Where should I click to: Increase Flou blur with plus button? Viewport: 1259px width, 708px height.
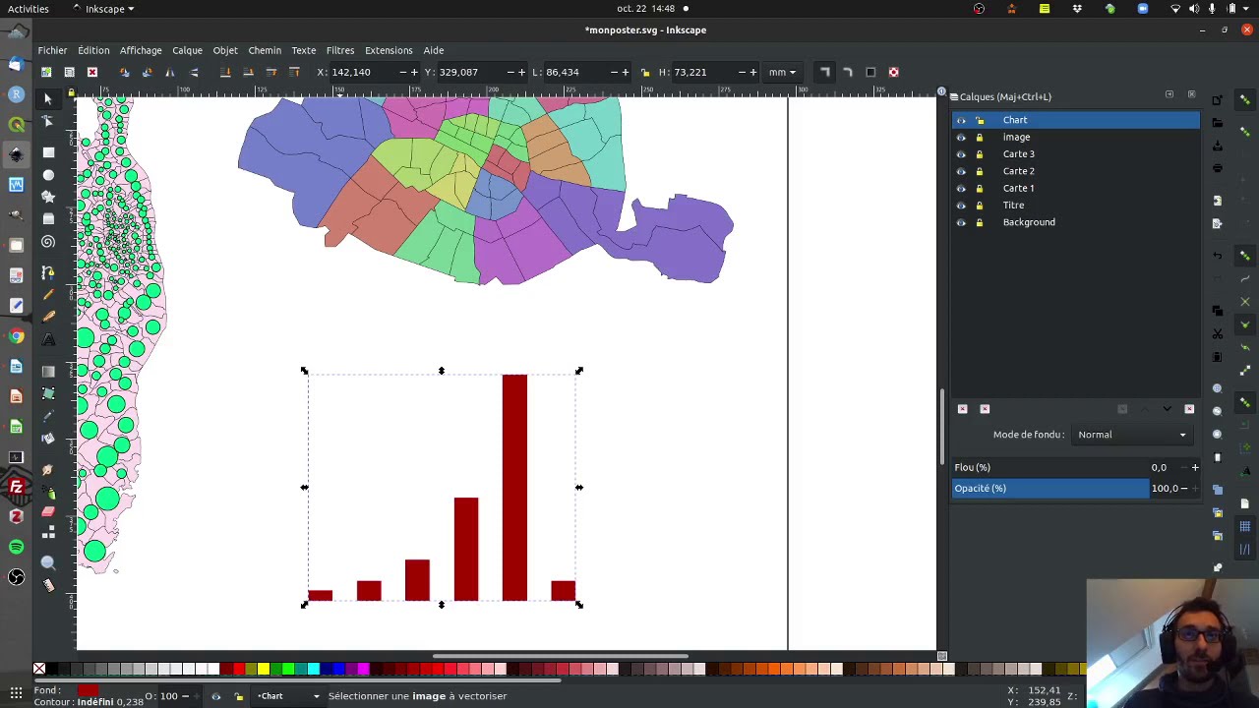[x=1195, y=468]
